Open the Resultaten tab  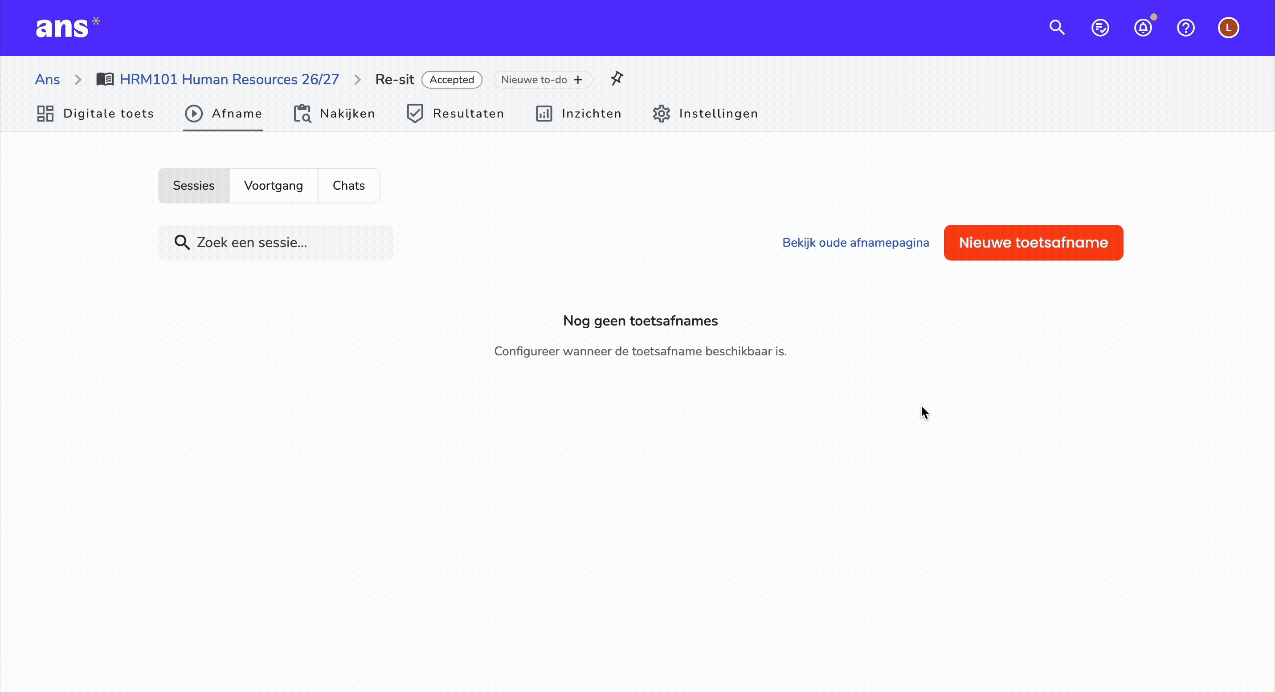pyautogui.click(x=455, y=113)
